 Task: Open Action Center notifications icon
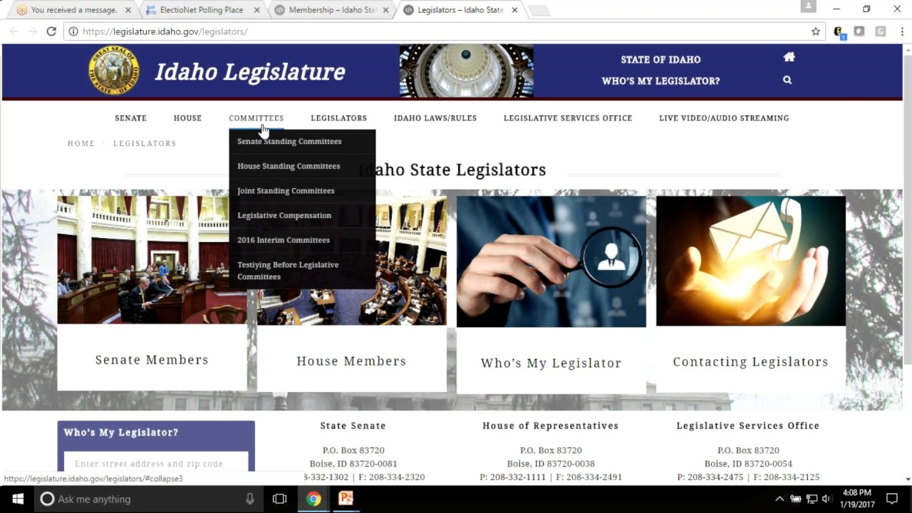click(x=892, y=499)
